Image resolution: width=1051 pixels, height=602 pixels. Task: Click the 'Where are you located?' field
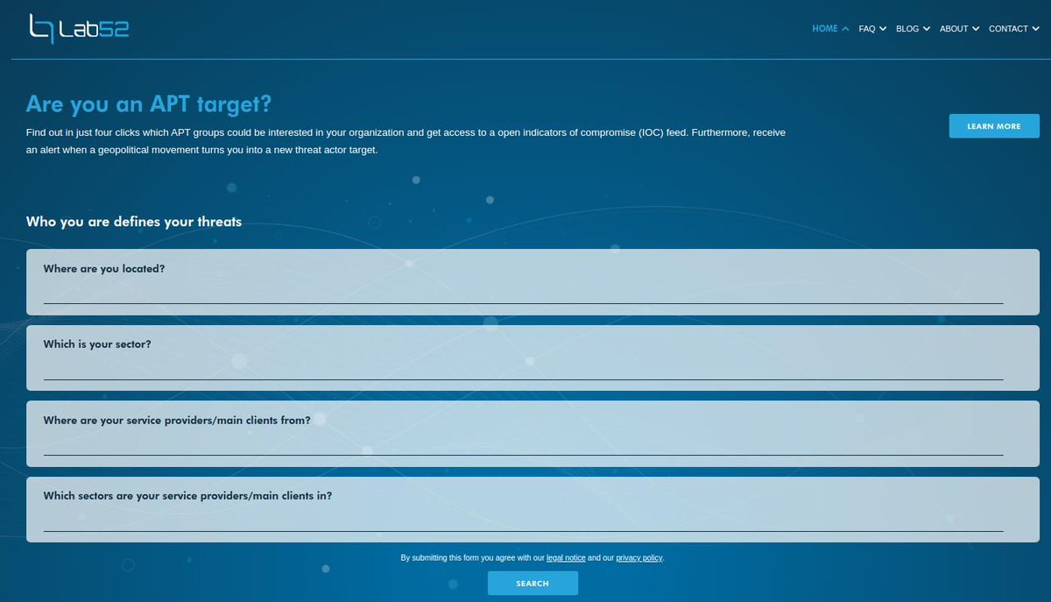tap(524, 294)
